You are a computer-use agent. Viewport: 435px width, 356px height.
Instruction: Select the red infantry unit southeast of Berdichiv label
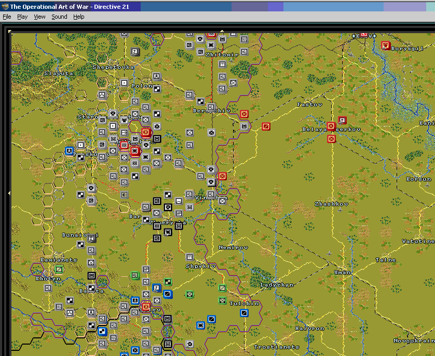244,114
